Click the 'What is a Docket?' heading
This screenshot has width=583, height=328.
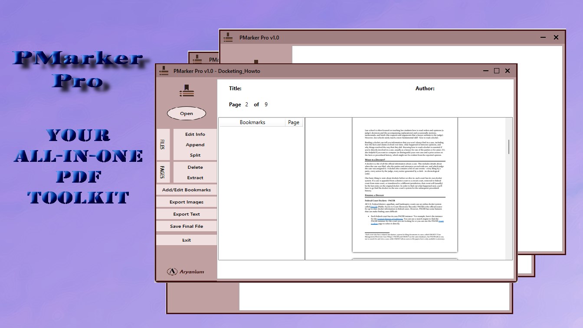pos(375,160)
